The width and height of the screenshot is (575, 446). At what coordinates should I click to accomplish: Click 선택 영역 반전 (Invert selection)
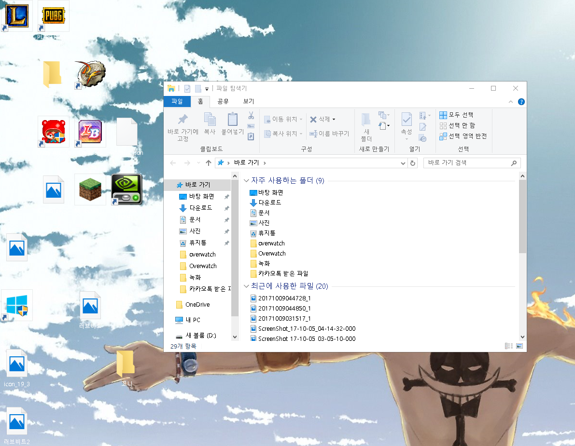coord(463,136)
